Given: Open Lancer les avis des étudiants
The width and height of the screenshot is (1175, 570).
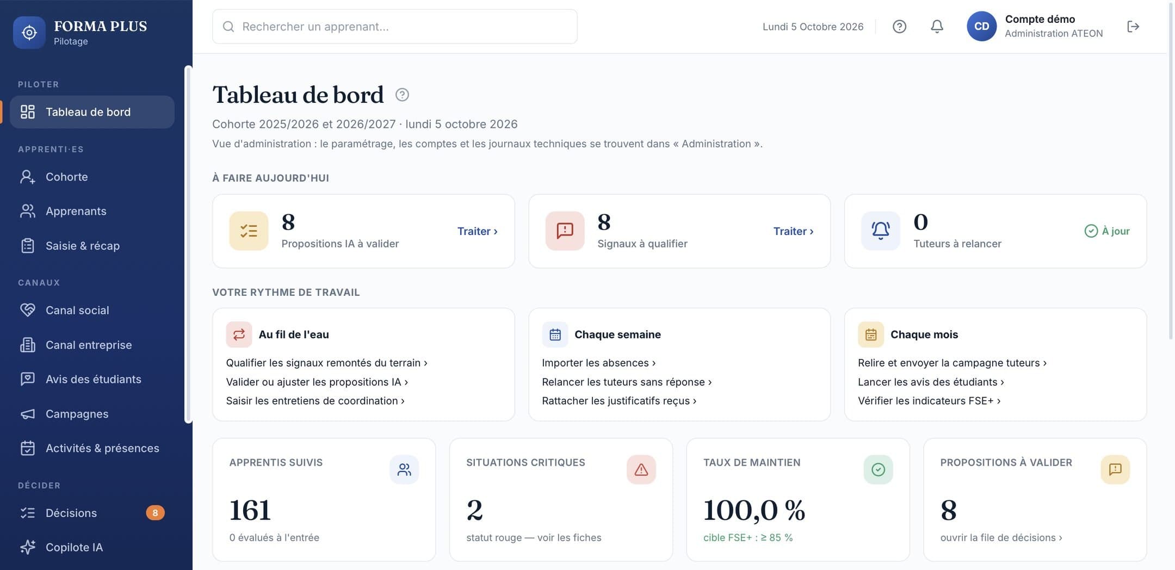Looking at the screenshot, I should [x=931, y=382].
